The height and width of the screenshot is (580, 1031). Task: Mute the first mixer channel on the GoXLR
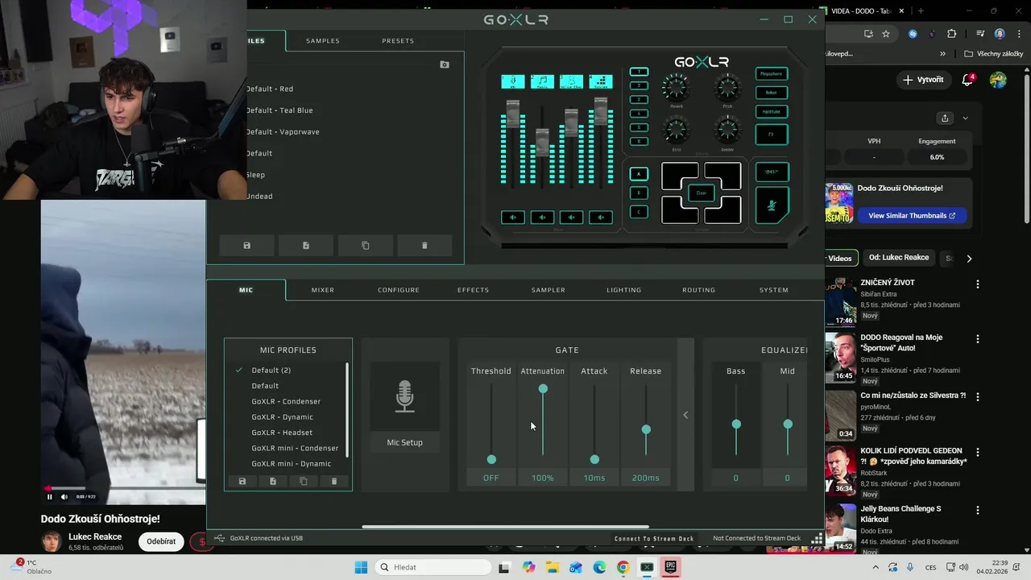tap(513, 217)
